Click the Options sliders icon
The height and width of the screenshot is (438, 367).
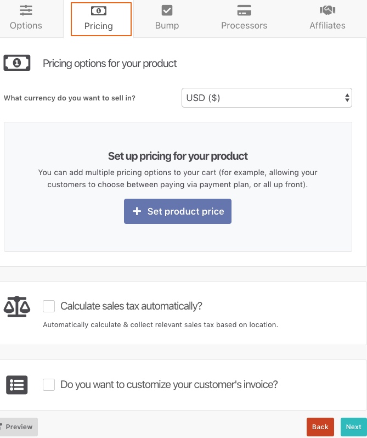26,10
